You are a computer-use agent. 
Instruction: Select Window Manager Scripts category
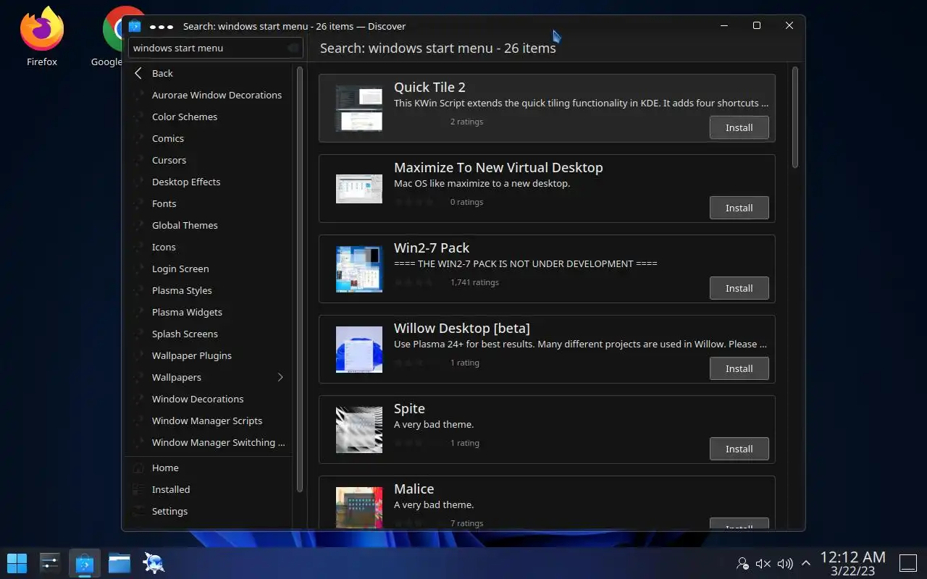pos(209,420)
